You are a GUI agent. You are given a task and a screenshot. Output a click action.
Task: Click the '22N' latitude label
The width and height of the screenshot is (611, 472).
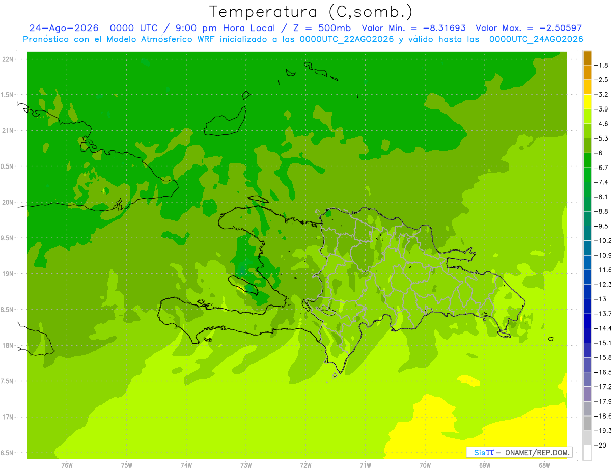click(9, 59)
